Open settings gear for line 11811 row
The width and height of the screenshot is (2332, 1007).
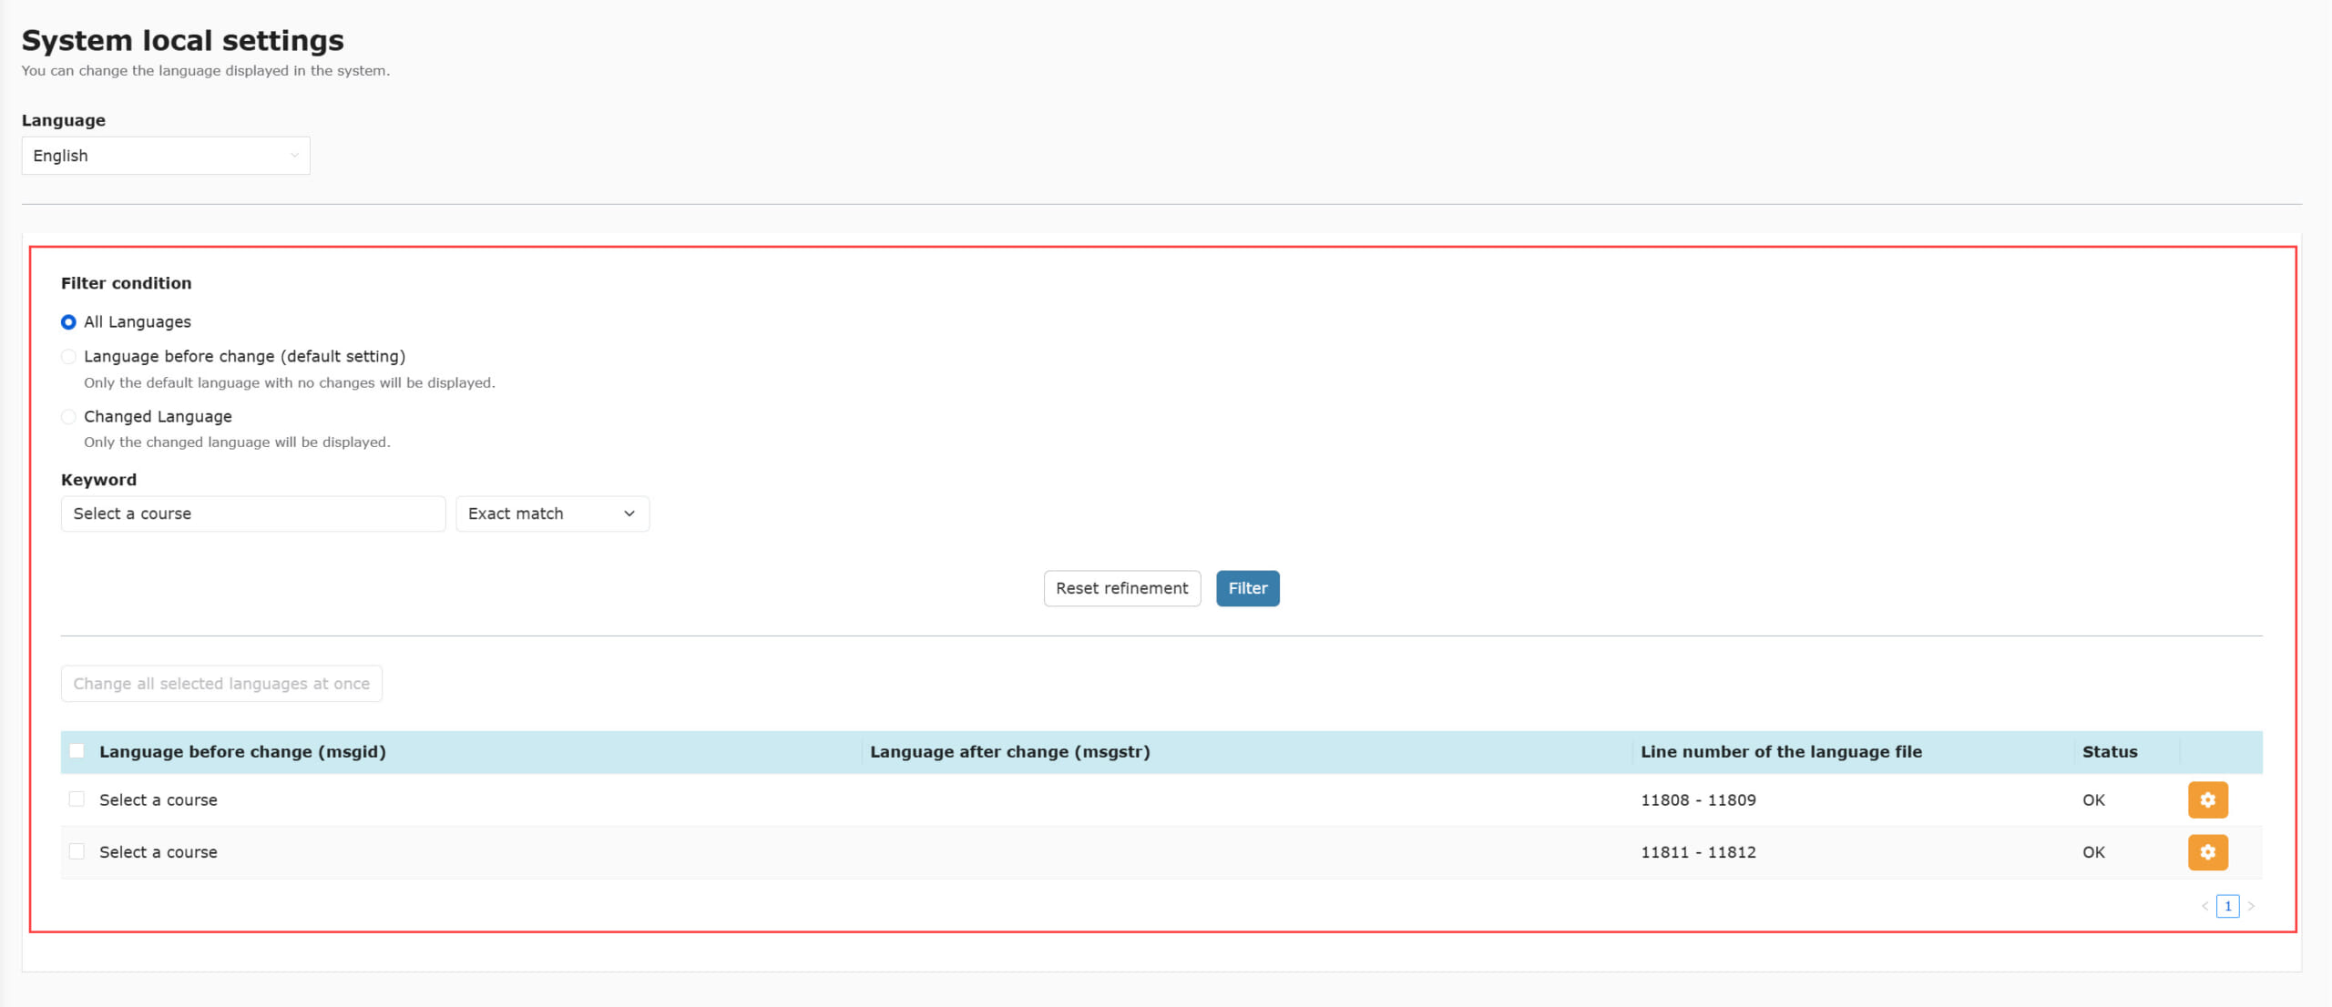[2207, 852]
